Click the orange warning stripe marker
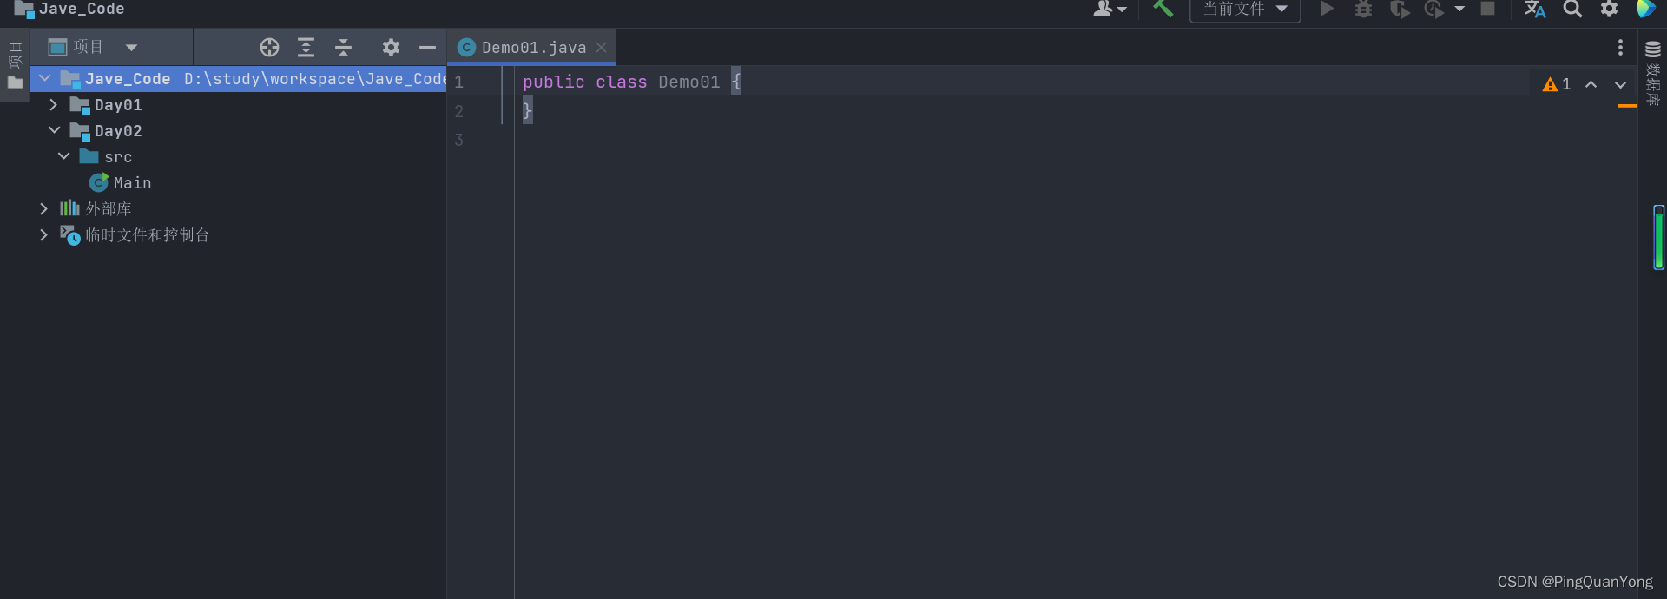This screenshot has height=599, width=1667. [1627, 106]
